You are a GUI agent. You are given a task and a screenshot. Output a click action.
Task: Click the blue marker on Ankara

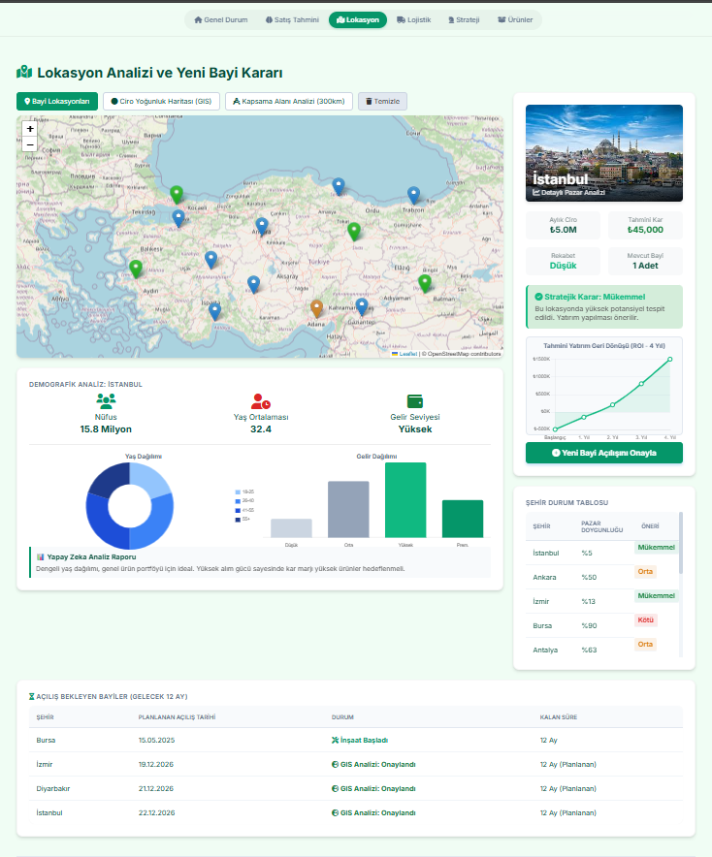pos(262,226)
